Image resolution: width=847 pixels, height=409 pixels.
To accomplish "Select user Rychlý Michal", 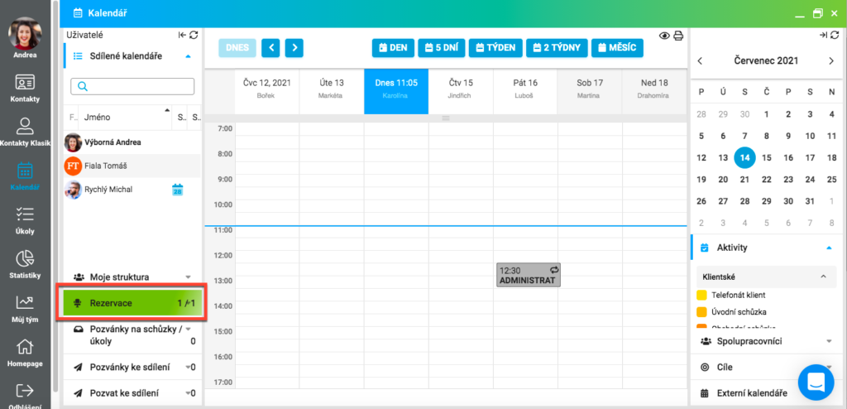I will point(132,190).
